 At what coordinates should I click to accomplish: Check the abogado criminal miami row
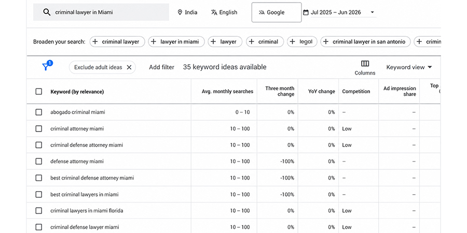[39, 112]
